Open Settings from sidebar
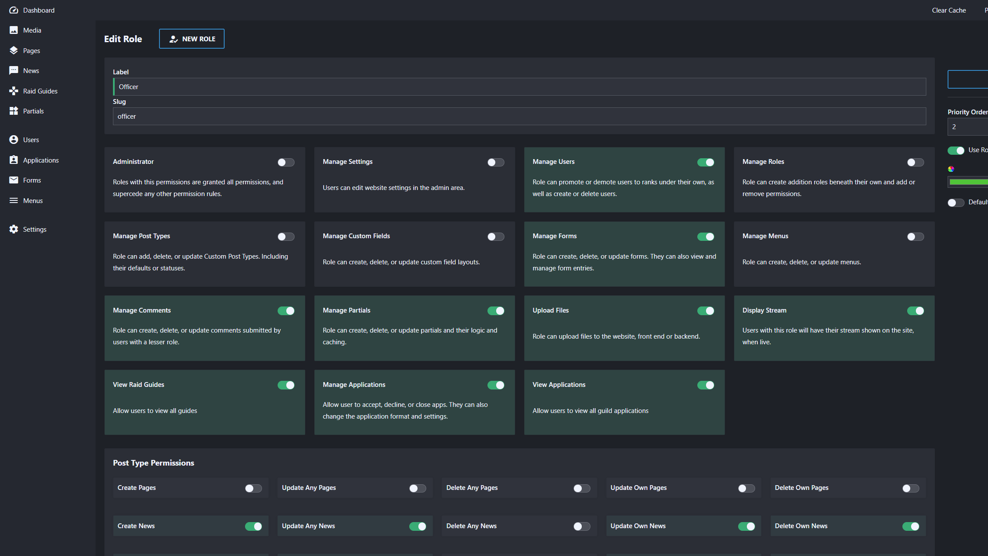988x556 pixels. (35, 229)
